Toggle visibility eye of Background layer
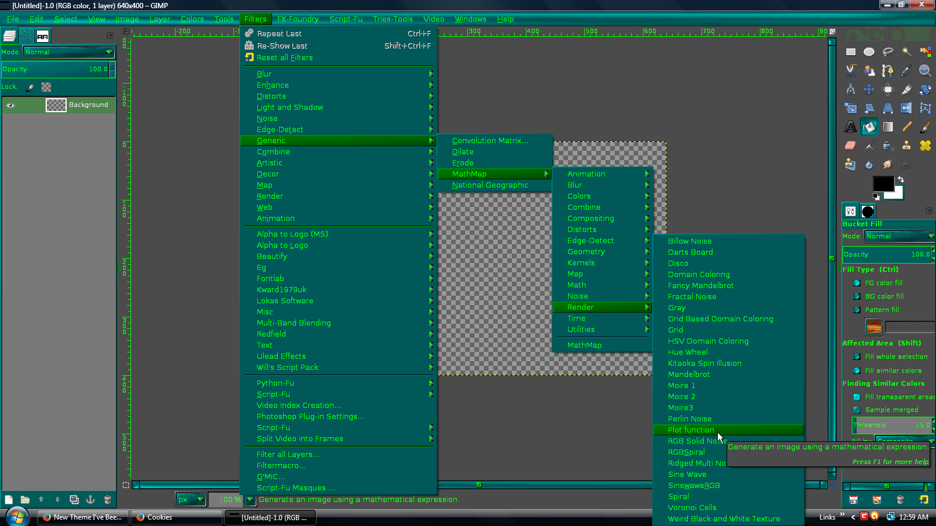Viewport: 936px width, 526px height. coord(11,105)
